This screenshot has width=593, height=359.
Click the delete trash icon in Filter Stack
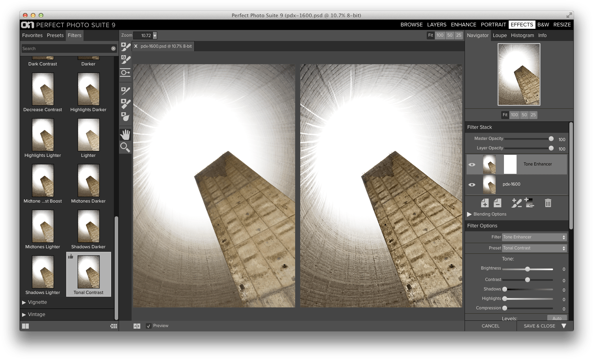(x=548, y=203)
